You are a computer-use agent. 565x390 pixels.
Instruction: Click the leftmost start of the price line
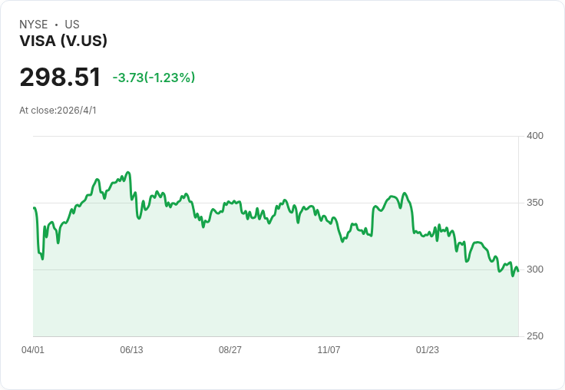pos(34,208)
